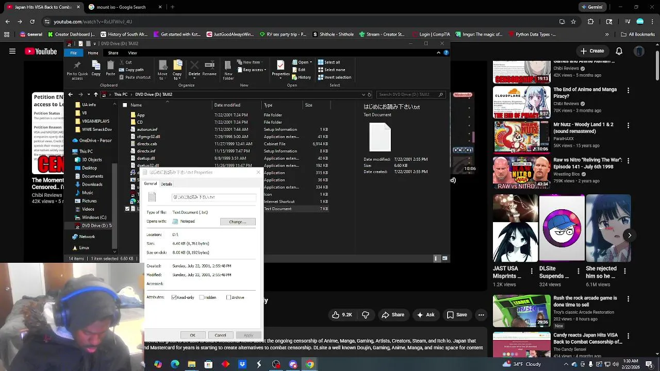
Task: Show more Chrome bookmarks chevron
Action: pyautogui.click(x=607, y=35)
